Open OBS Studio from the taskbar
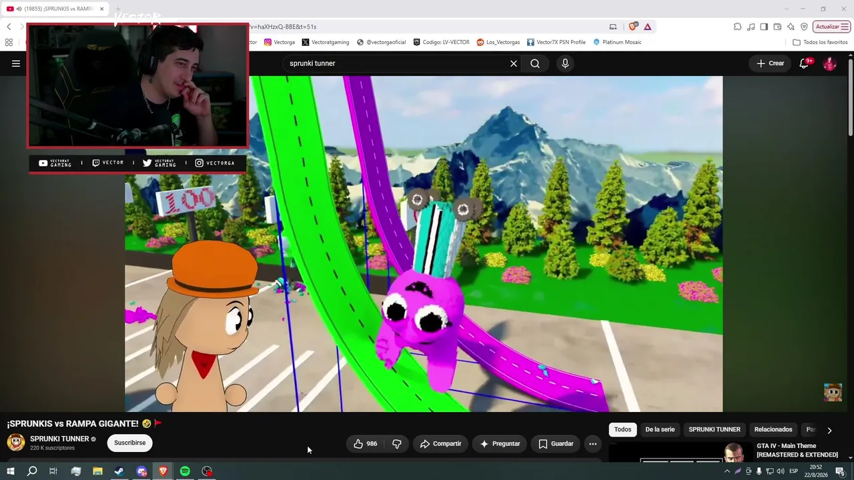Screen dimensions: 854x480 pos(207,471)
